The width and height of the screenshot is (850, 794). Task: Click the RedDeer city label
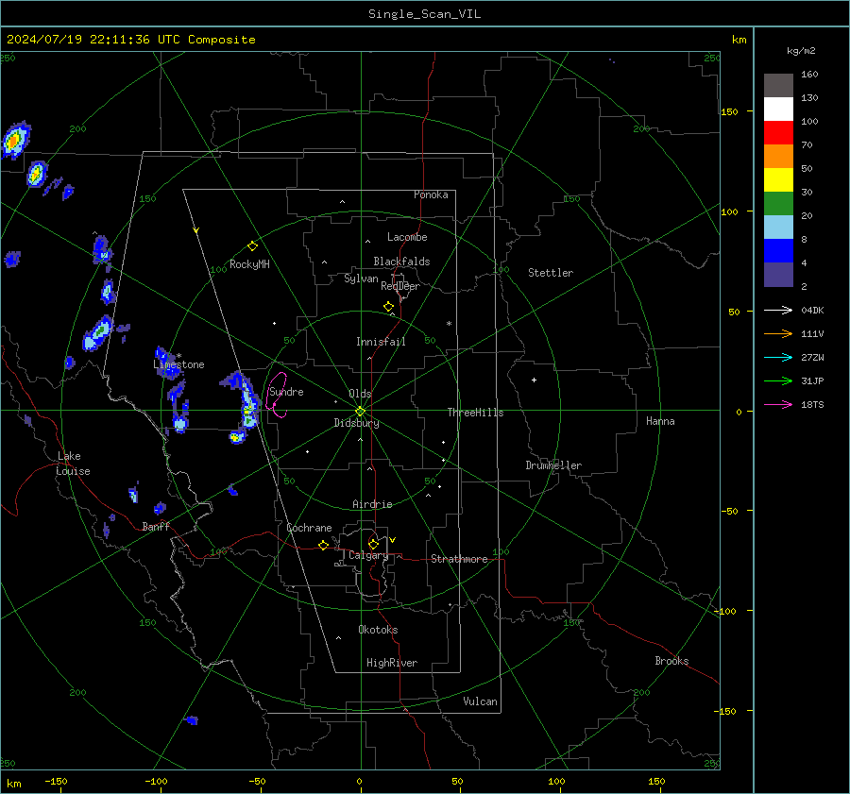(x=400, y=286)
